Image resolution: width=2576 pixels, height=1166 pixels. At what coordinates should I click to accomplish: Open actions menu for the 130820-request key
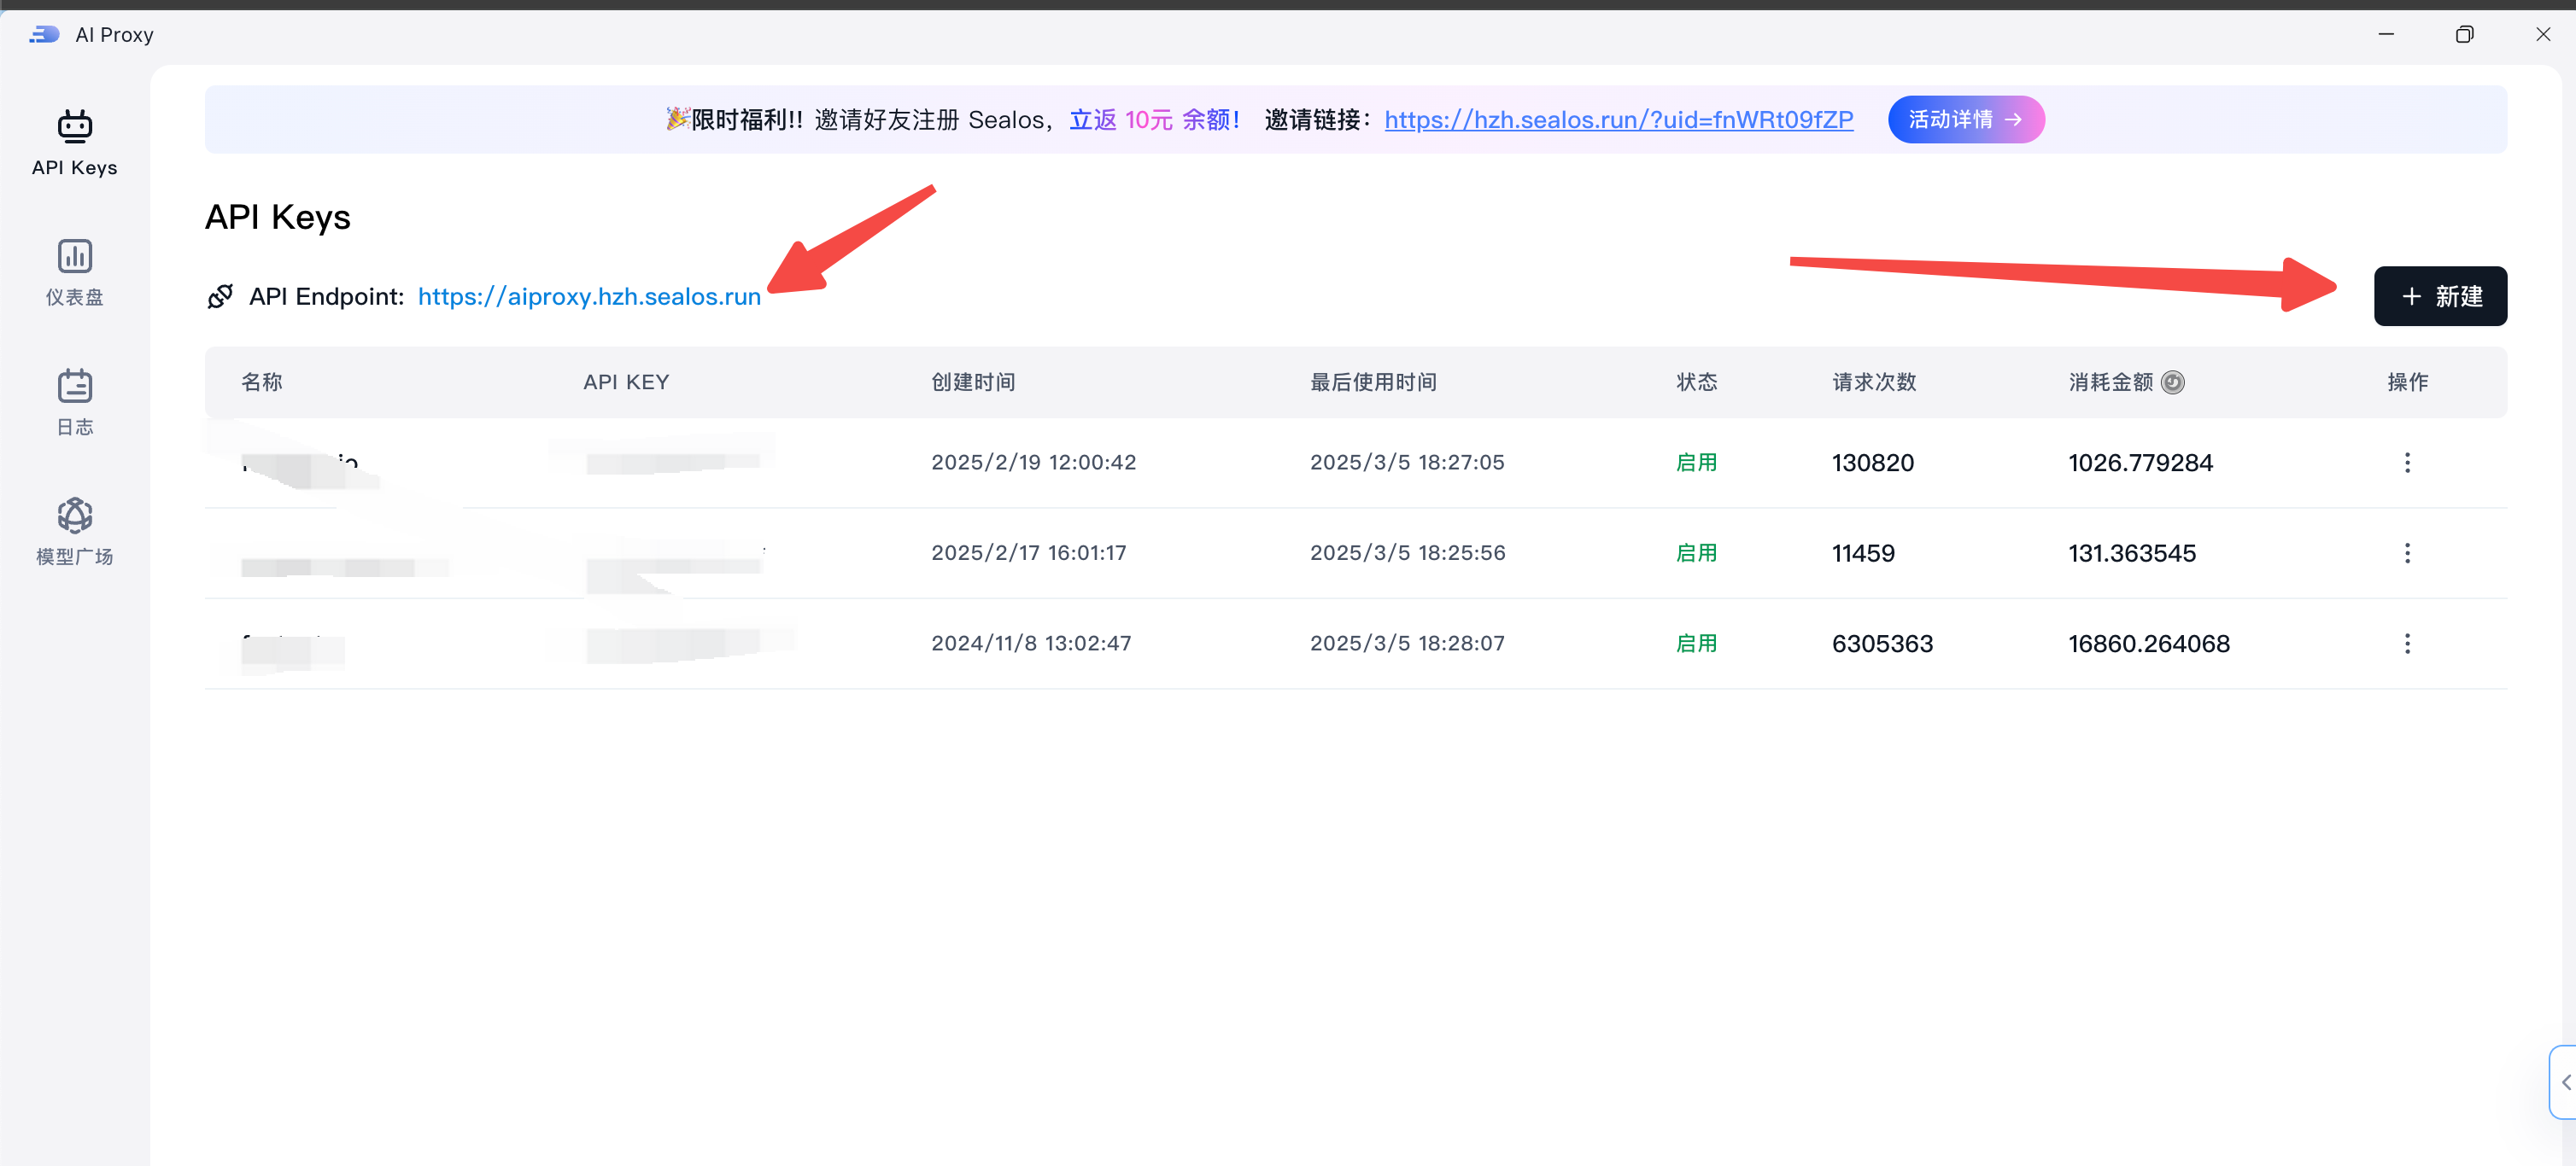(2406, 463)
